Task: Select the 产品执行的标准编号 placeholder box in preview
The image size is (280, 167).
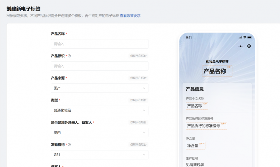Action: (206, 126)
